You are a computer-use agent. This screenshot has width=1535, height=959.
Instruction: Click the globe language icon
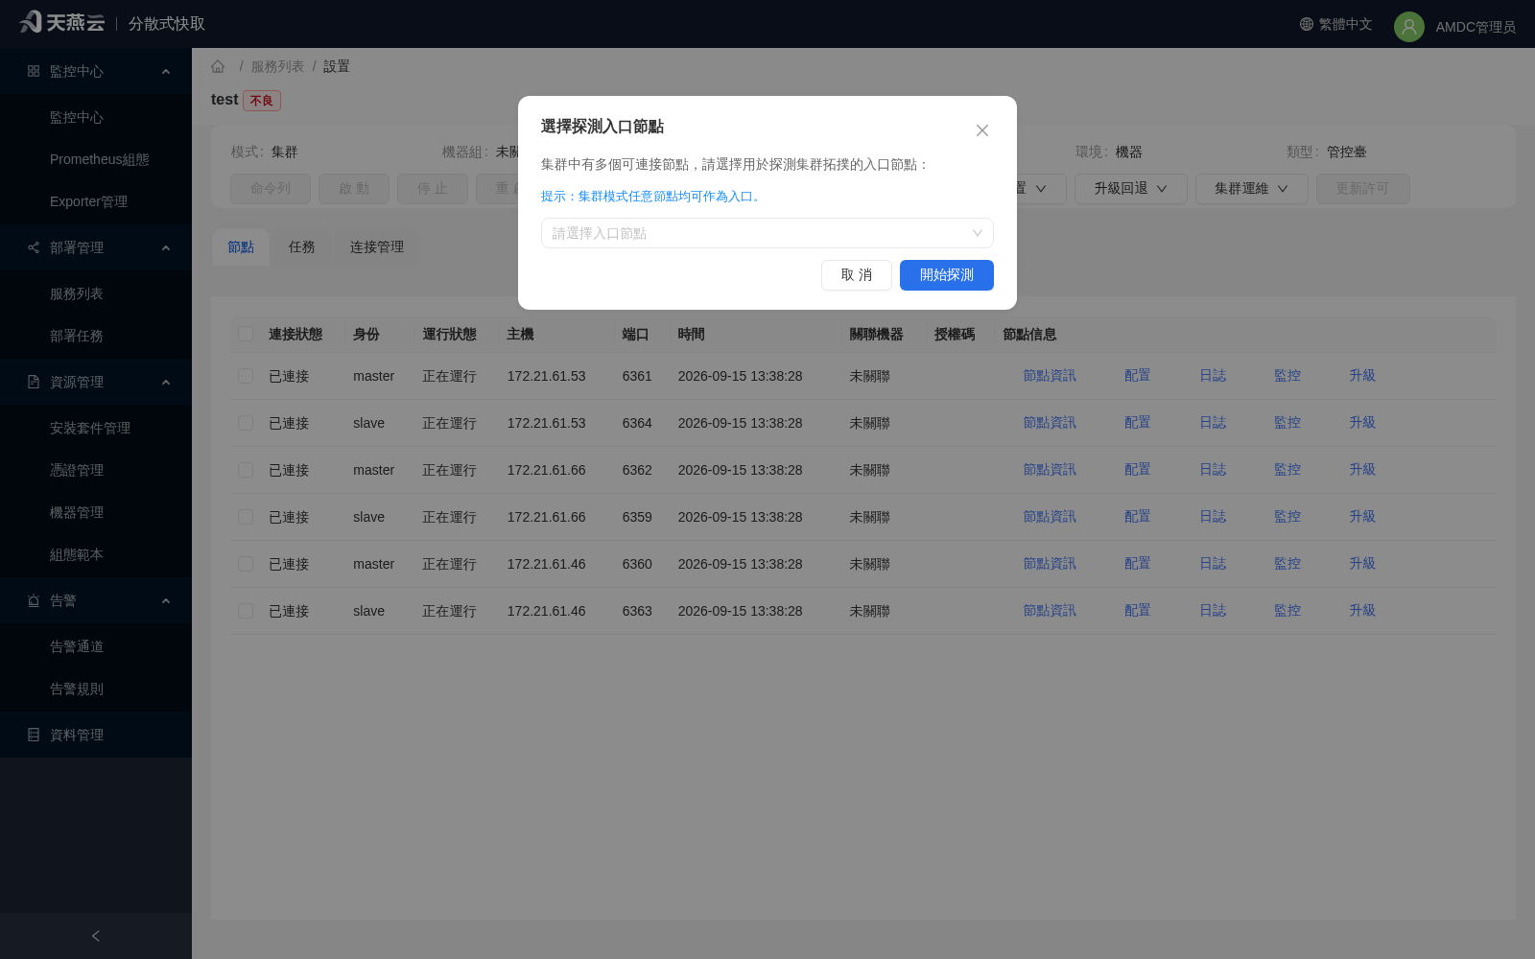click(x=1306, y=24)
